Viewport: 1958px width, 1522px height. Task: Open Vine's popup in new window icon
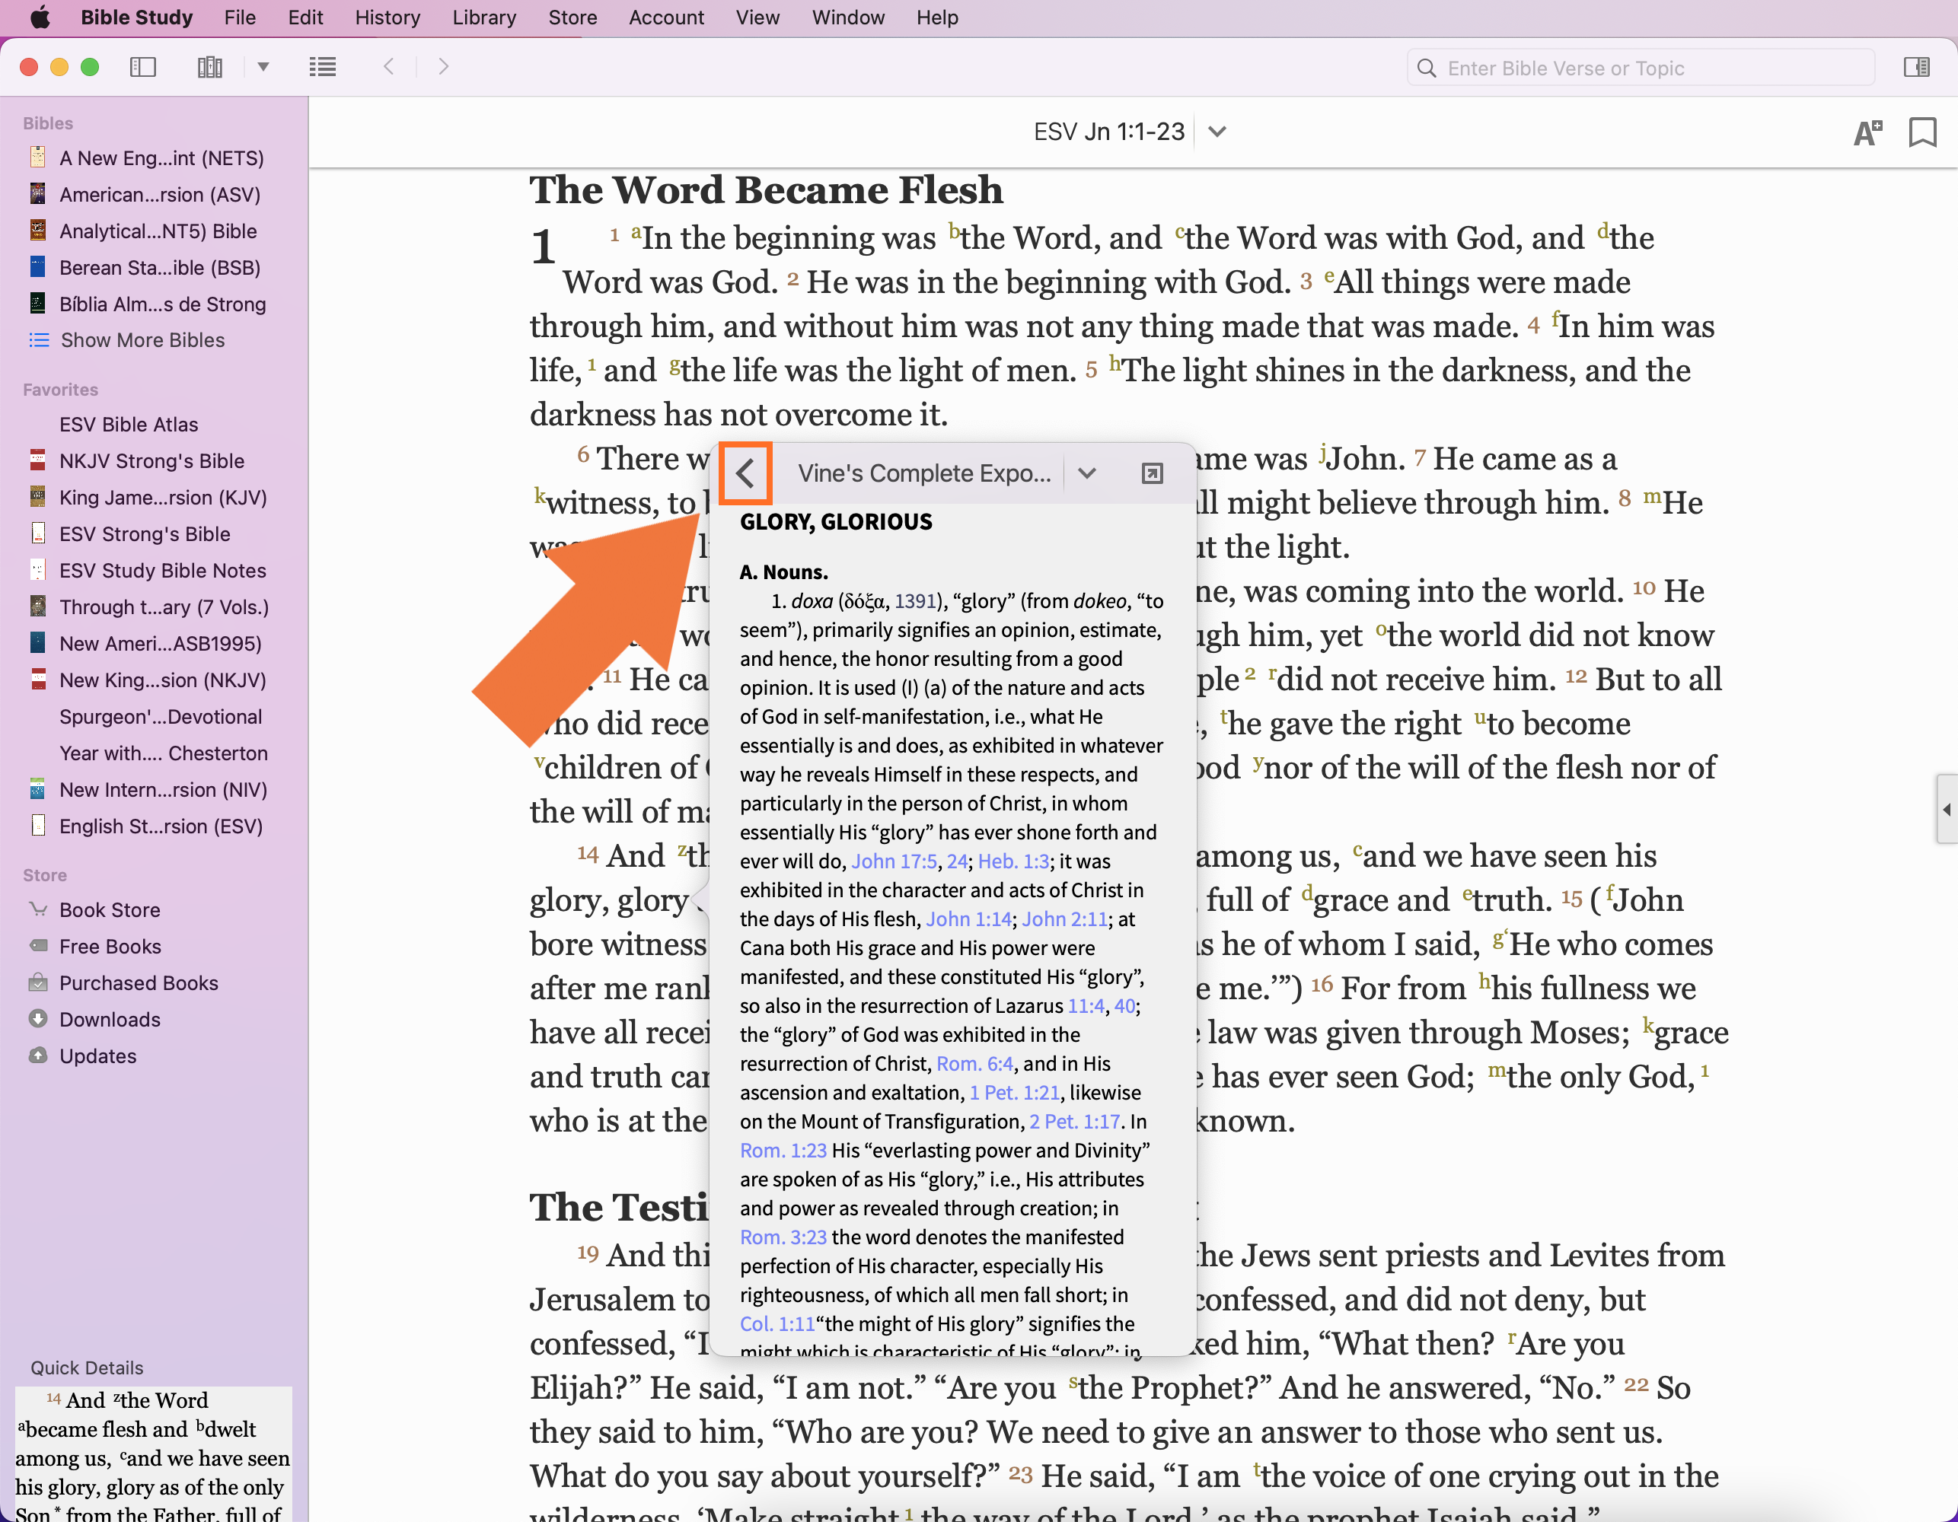[x=1152, y=473]
